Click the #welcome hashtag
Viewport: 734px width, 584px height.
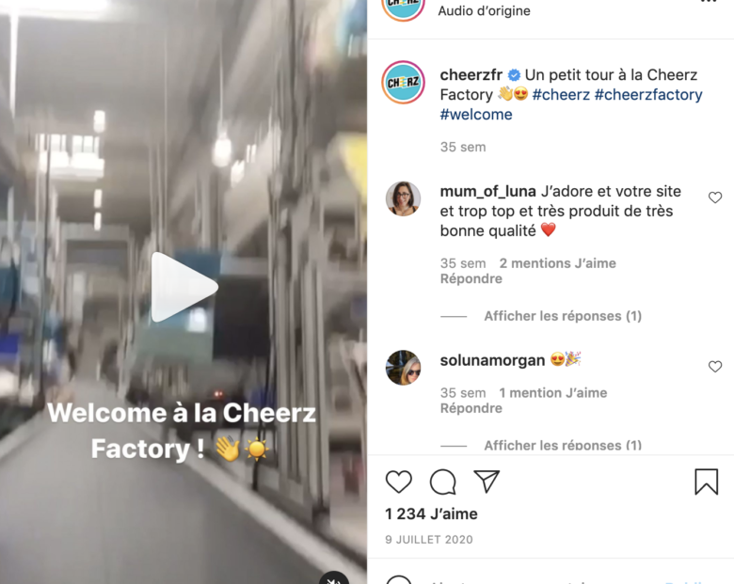click(476, 114)
